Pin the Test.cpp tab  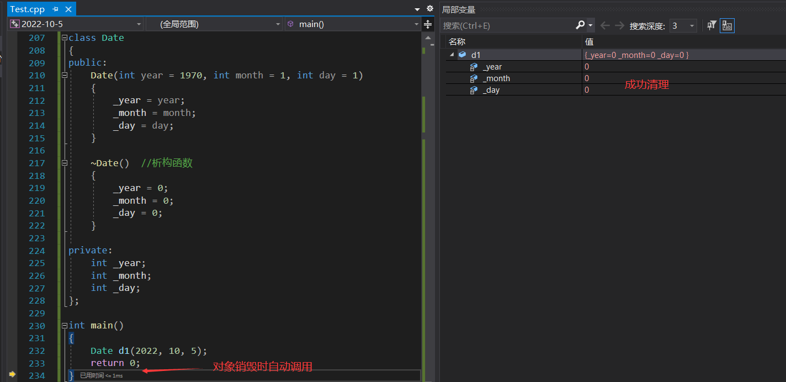pos(56,9)
